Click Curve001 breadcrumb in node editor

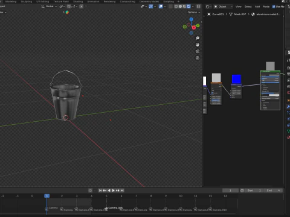pos(218,14)
